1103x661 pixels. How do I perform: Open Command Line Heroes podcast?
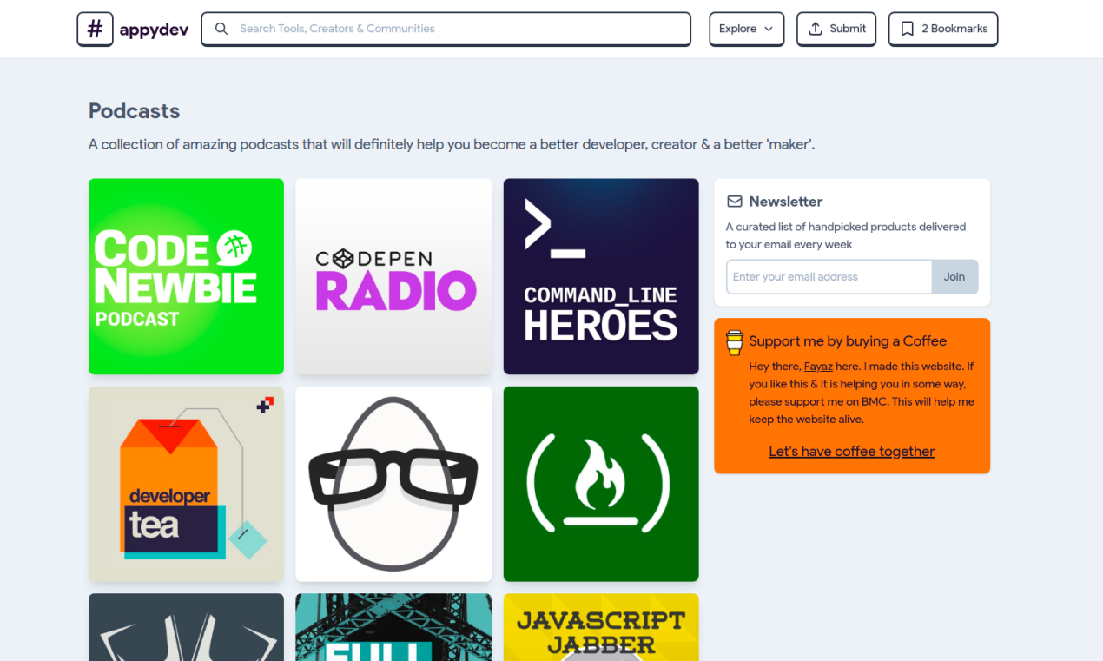(x=600, y=276)
